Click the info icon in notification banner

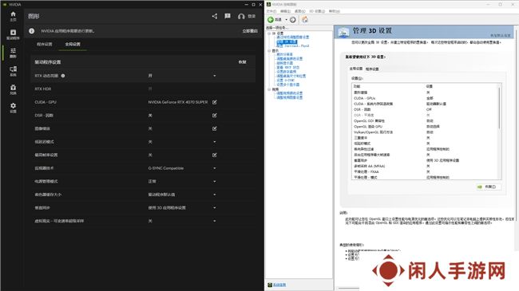31,31
